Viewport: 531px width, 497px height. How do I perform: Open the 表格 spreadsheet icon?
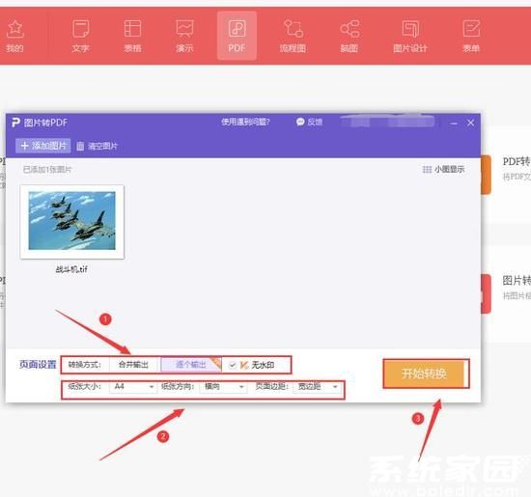[x=132, y=36]
